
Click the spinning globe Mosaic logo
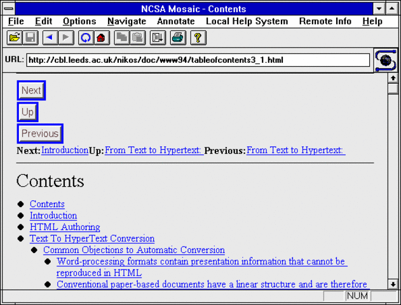[386, 60]
